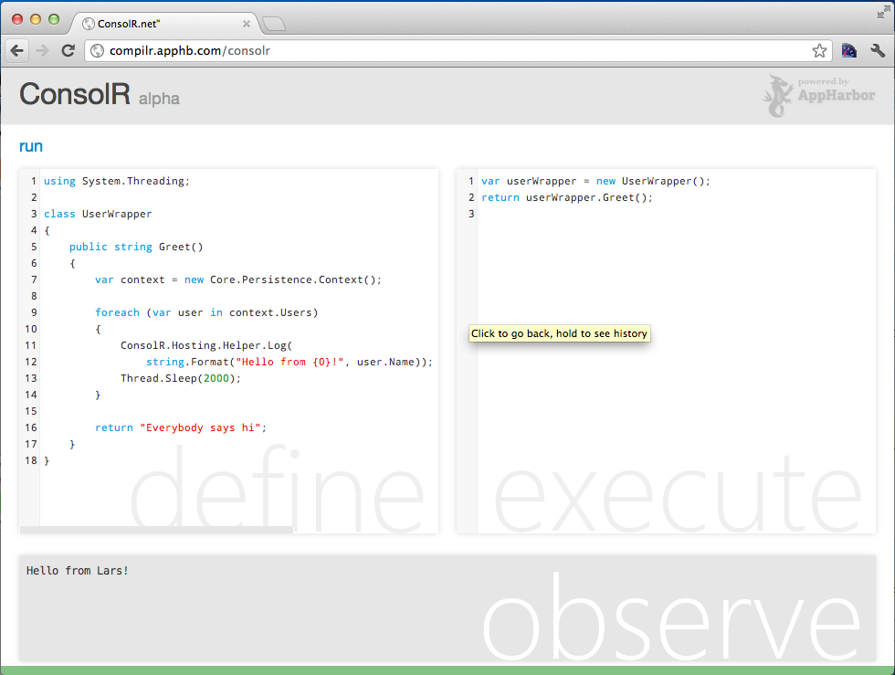Open the powered by AppHarbor logo
Image resolution: width=895 pixels, height=675 pixels.
[x=818, y=95]
